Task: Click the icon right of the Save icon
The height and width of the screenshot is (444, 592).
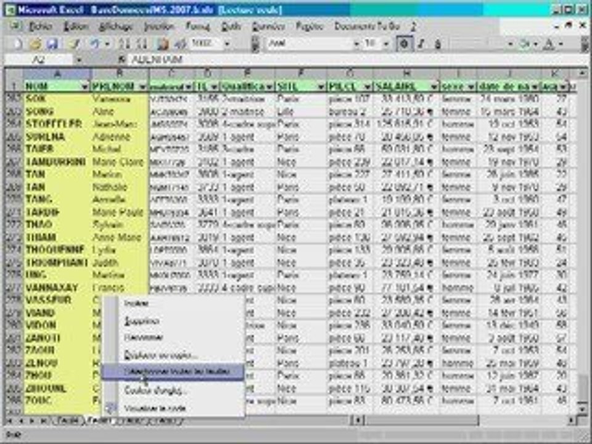Action: point(74,44)
